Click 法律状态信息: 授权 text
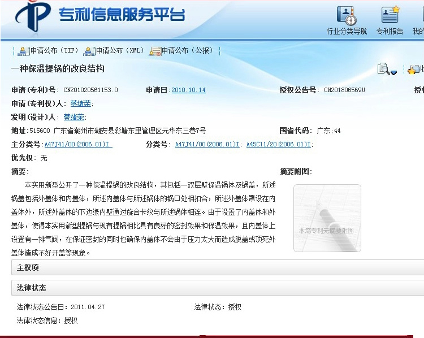Viewport: 424px width, 338px height. pos(47,320)
